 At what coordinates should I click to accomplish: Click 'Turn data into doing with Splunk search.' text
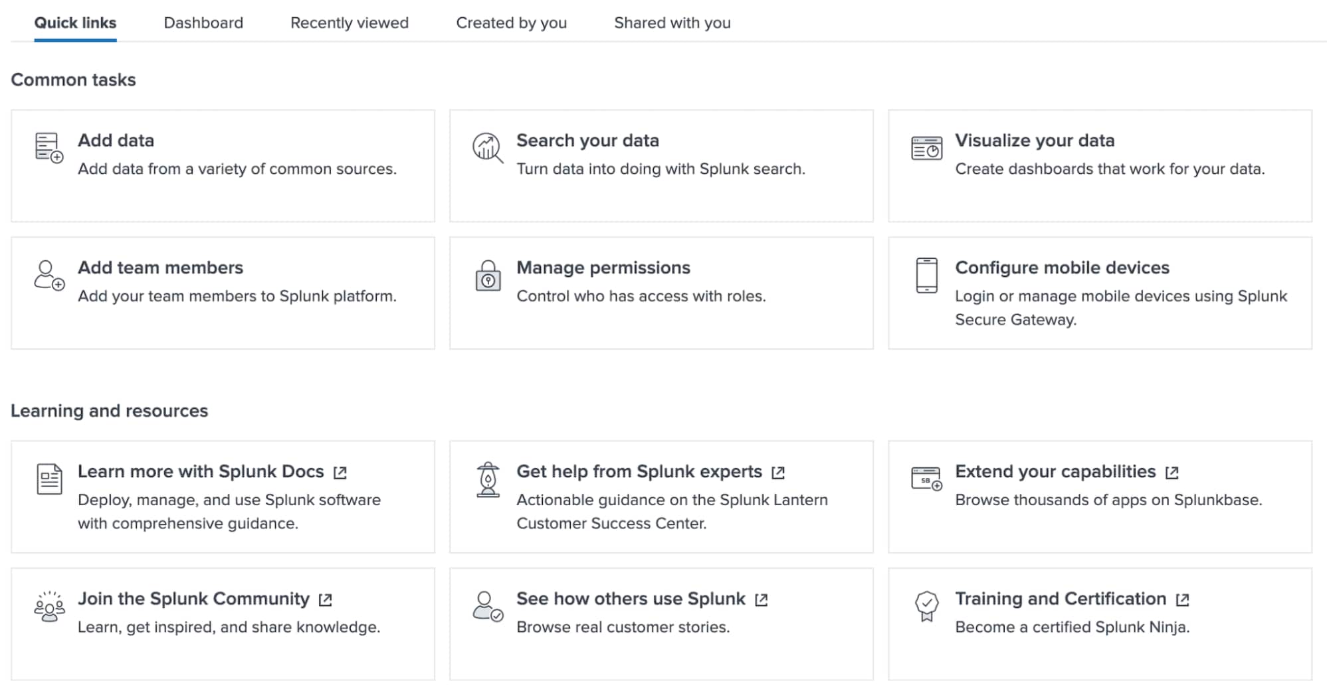661,169
